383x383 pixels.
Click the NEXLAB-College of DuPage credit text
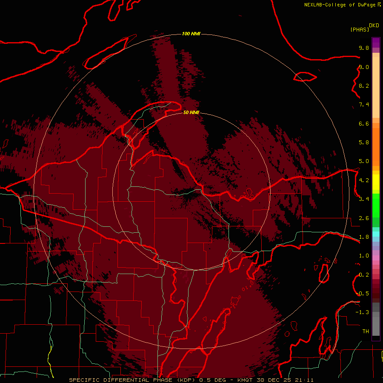pyautogui.click(x=340, y=5)
